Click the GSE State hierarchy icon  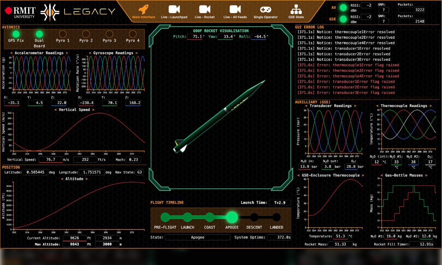[x=296, y=9]
